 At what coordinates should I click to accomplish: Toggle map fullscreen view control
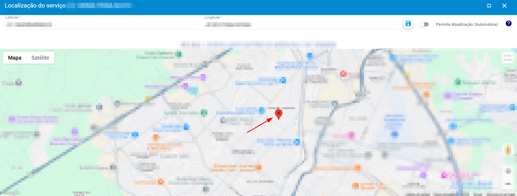[x=508, y=58]
